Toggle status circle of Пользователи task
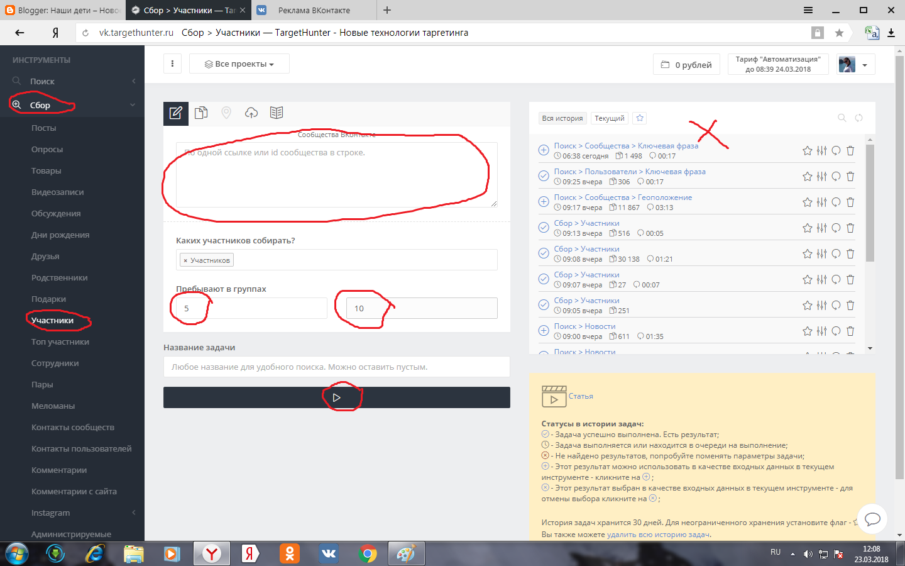 point(544,176)
